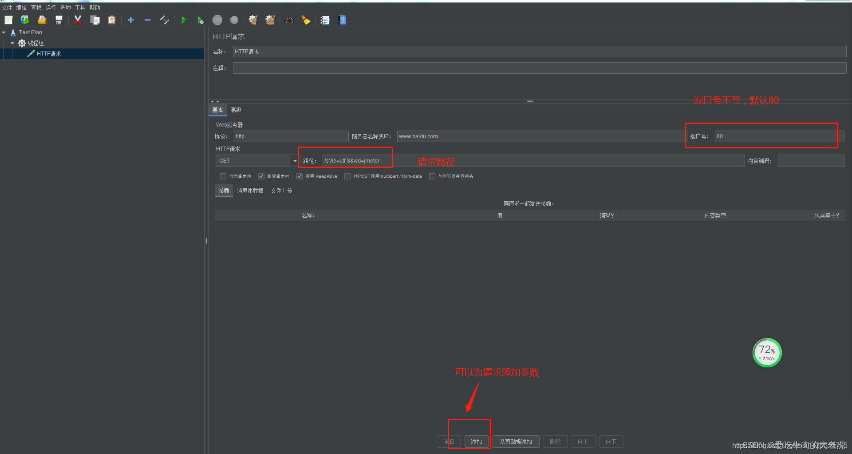Open the 帮助 menu
852x454 pixels.
point(95,8)
